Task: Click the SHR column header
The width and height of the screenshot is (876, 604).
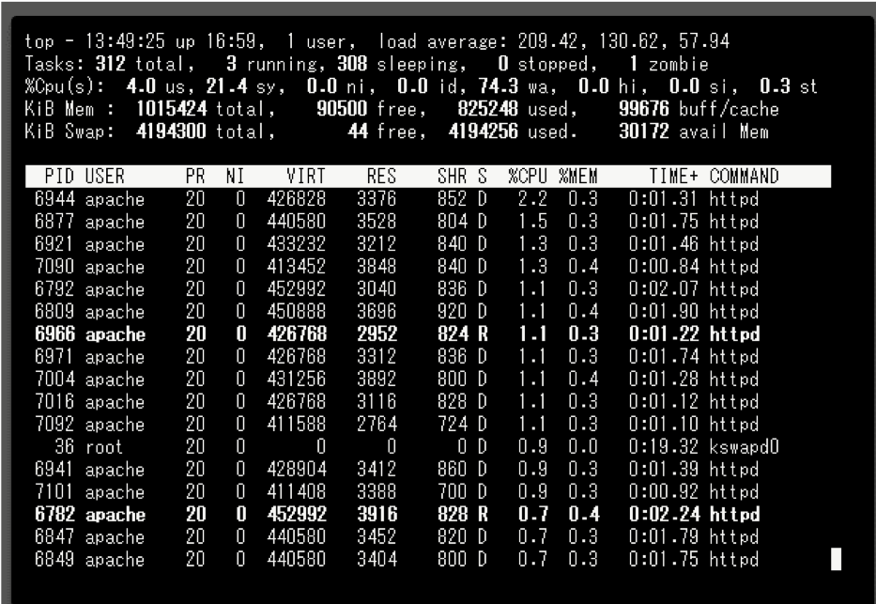Action: pyautogui.click(x=452, y=177)
